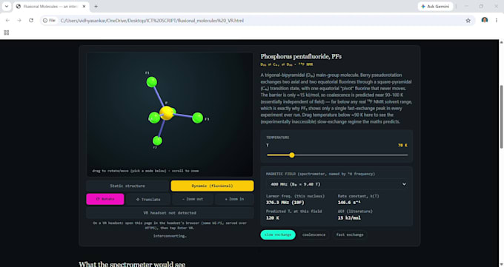504x267 pixels.
Task: Click the temperature slider handle
Action: point(292,155)
